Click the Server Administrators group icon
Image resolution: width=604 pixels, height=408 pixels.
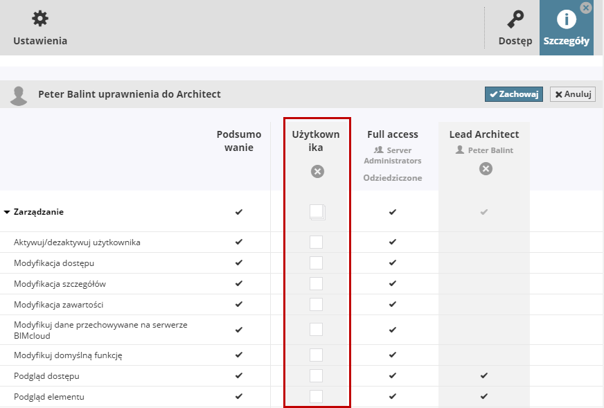(x=378, y=150)
